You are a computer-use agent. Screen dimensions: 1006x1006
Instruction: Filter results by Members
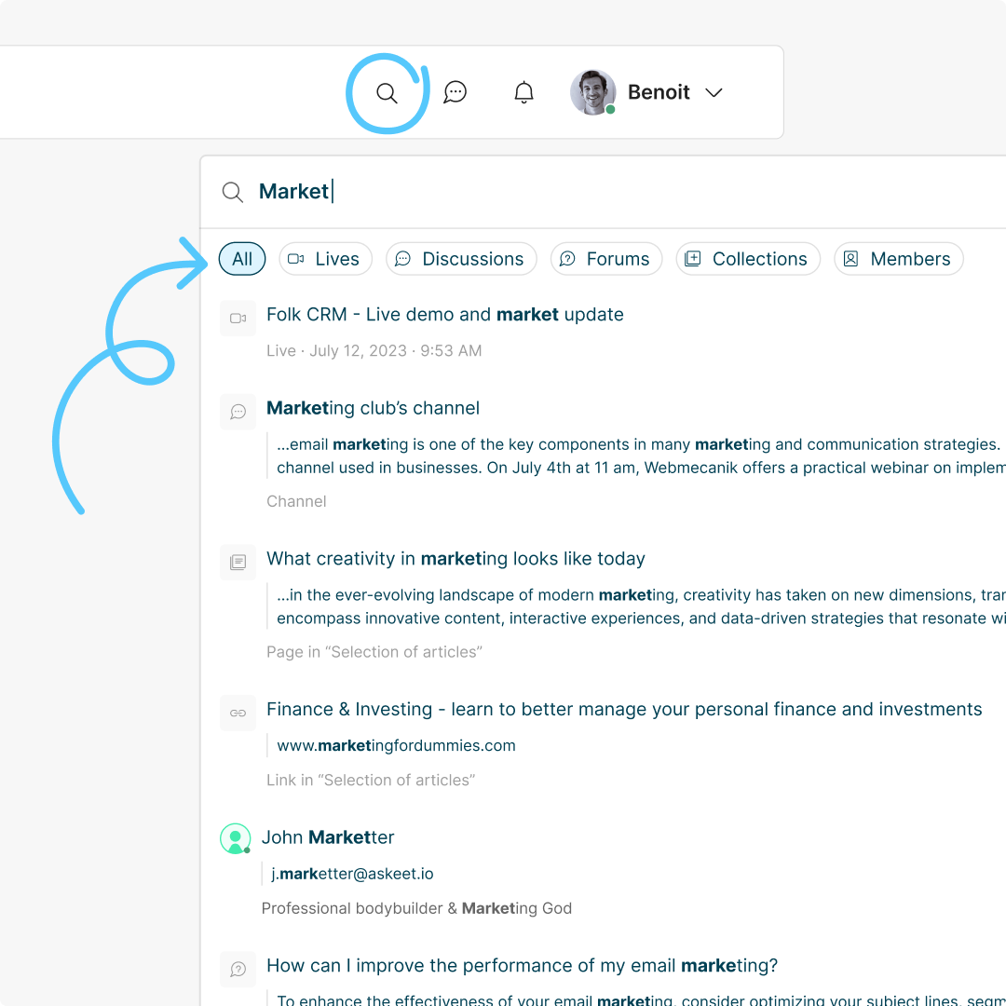point(898,259)
